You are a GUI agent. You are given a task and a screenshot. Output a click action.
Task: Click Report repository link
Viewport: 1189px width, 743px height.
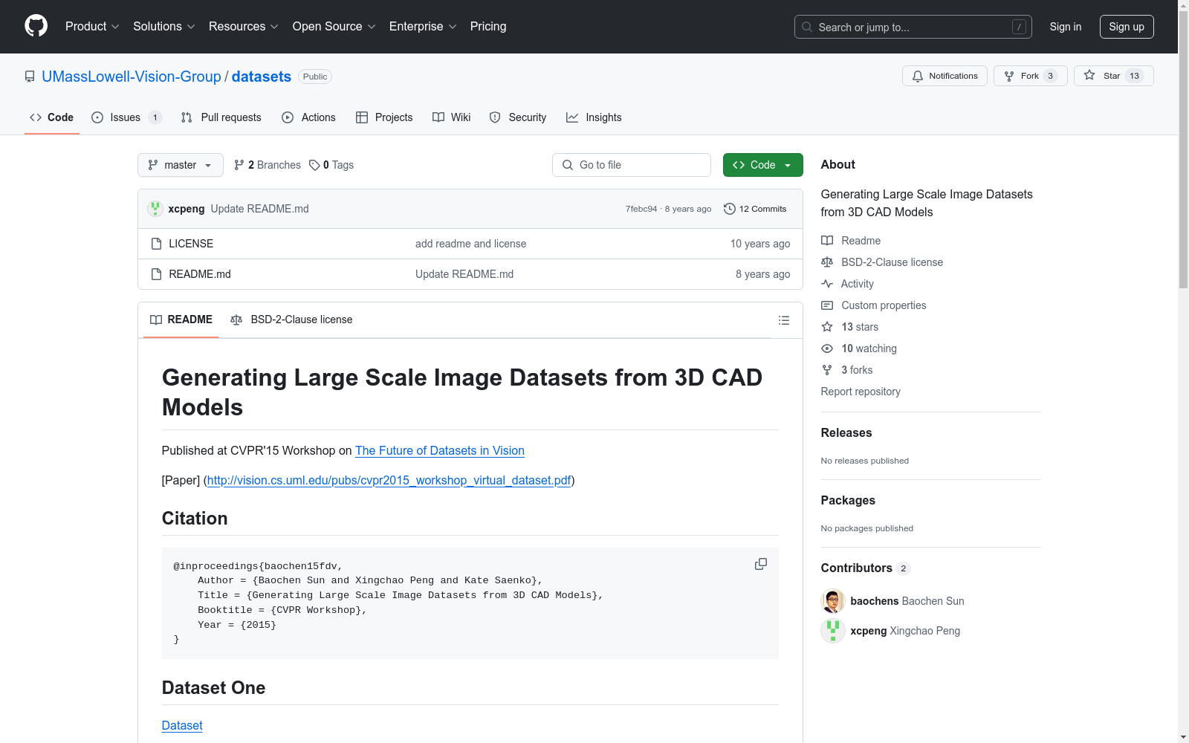(861, 392)
